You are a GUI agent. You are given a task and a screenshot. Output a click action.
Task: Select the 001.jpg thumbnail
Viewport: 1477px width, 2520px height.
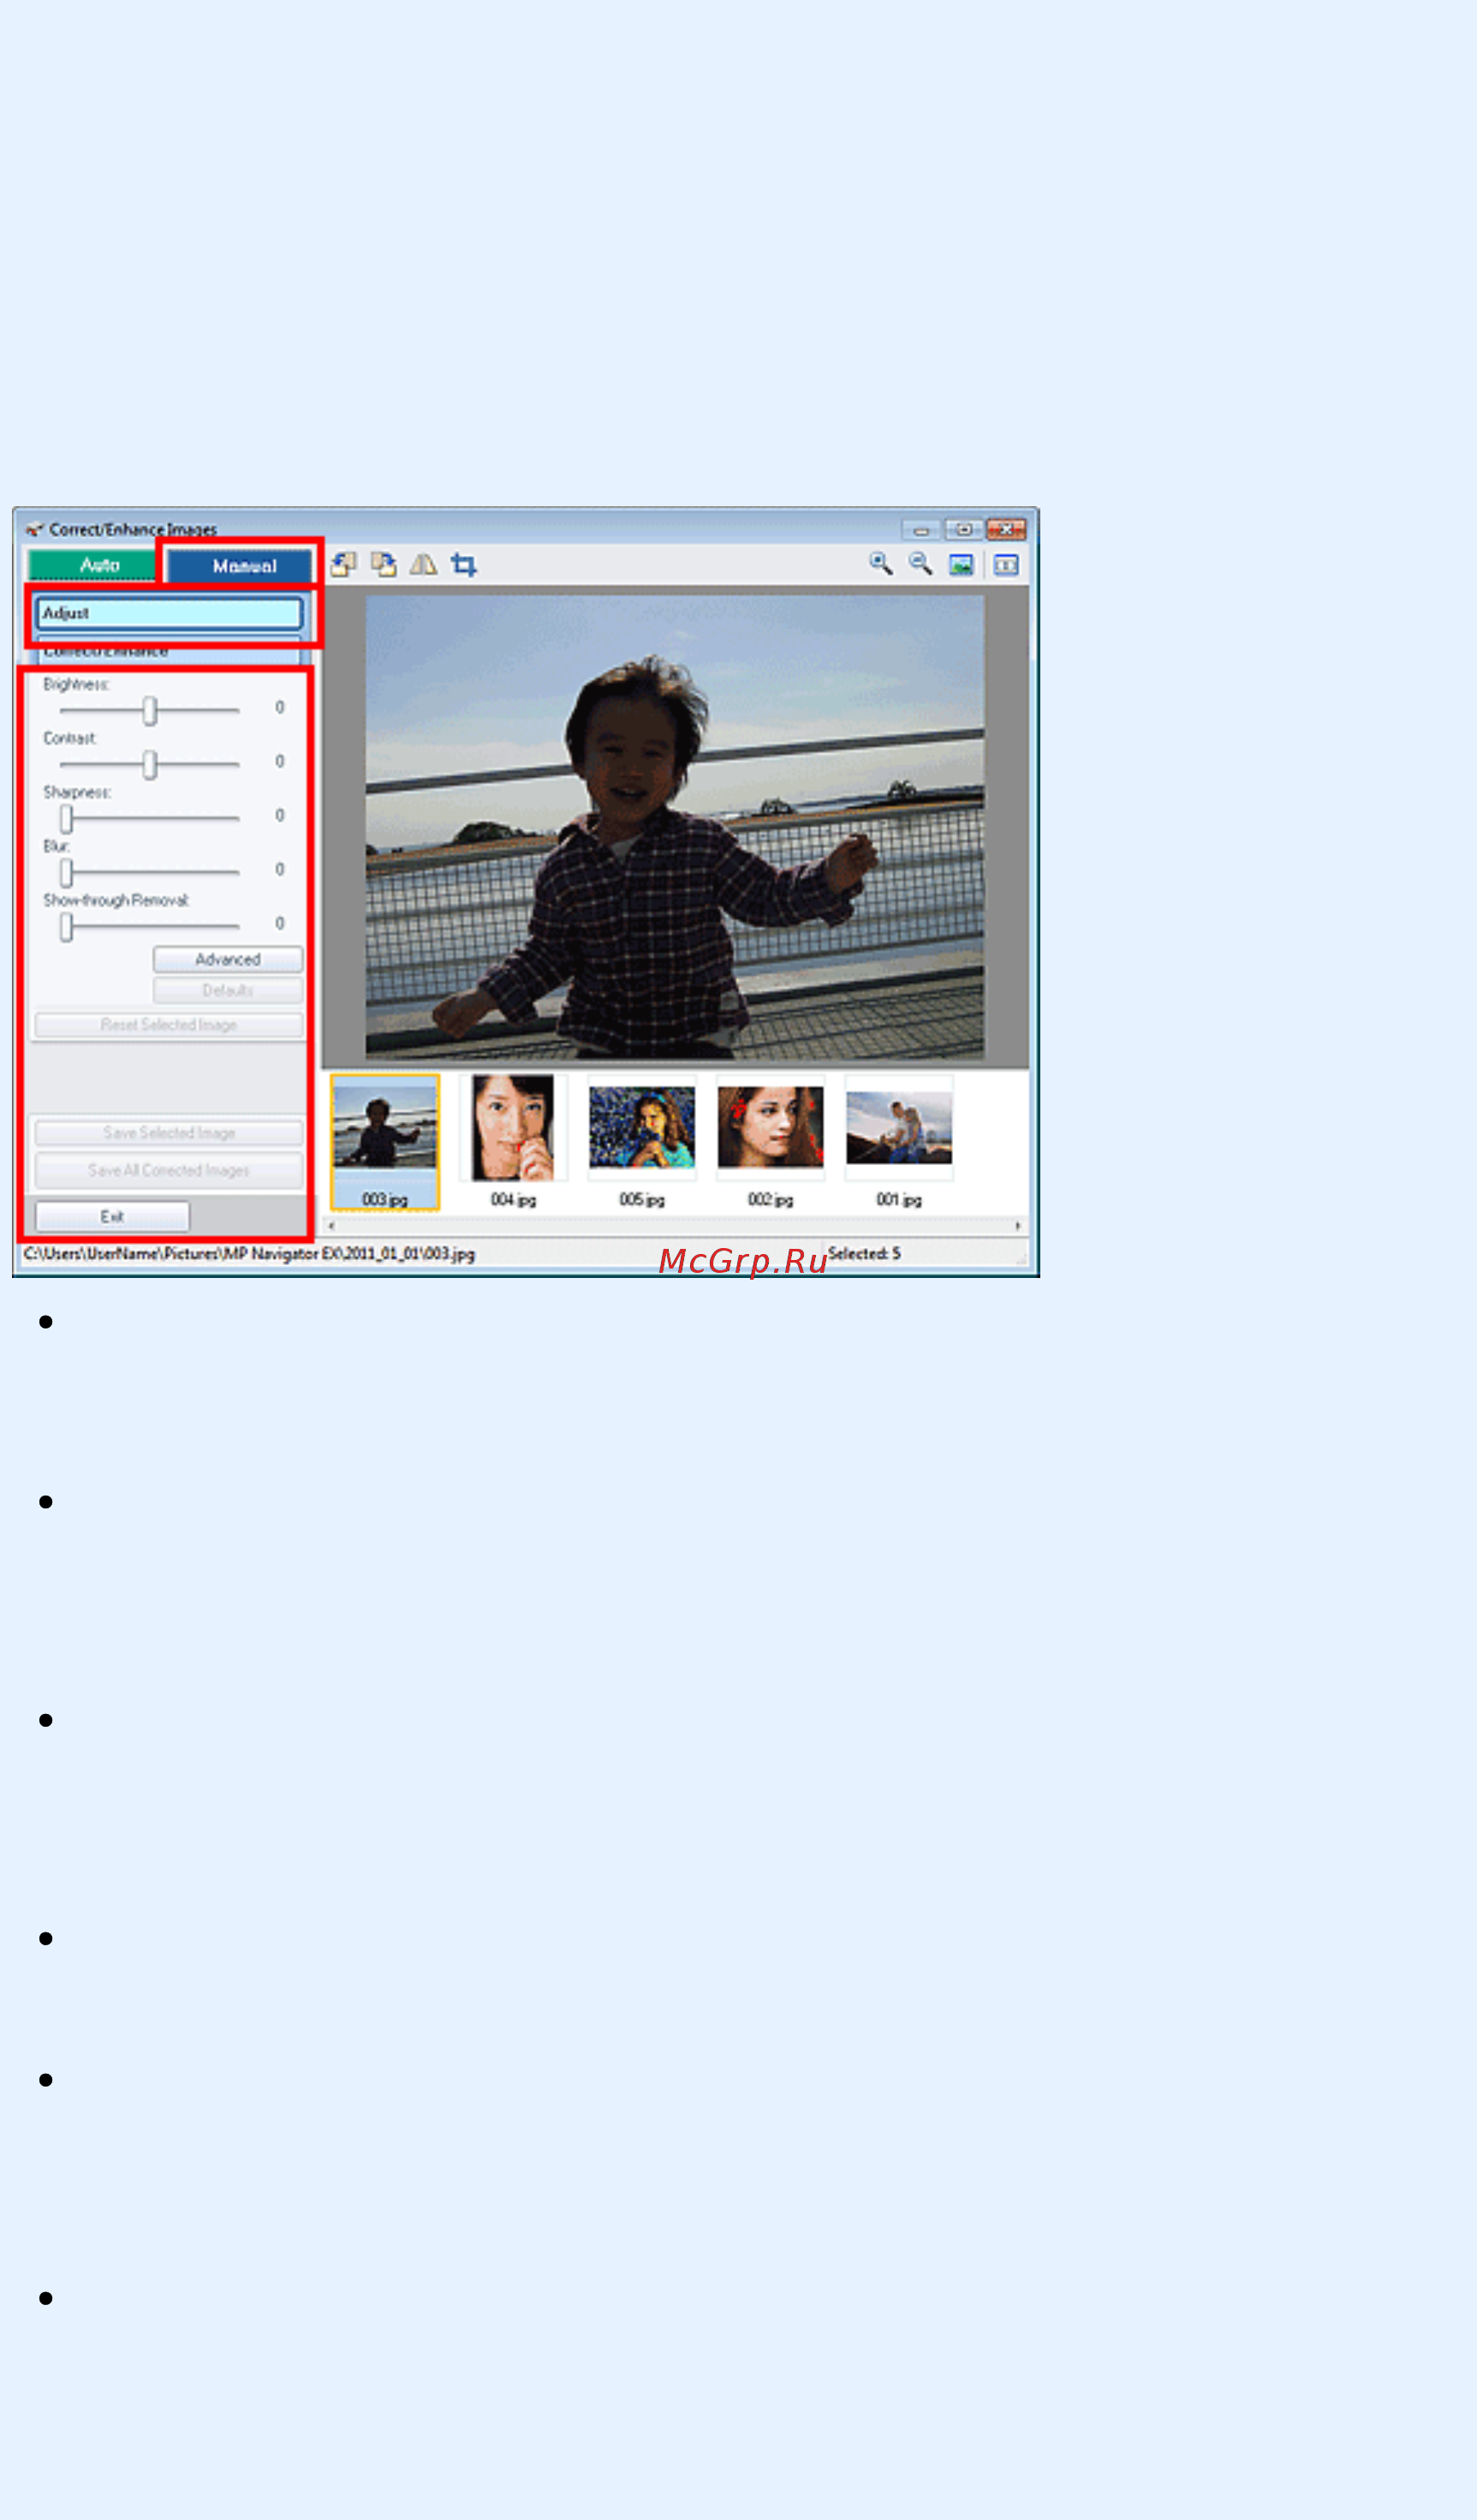(899, 1141)
